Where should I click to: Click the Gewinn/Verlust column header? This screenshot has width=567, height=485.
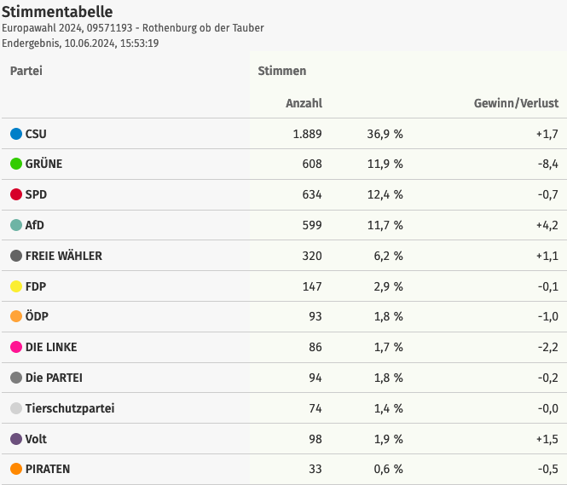(x=516, y=103)
